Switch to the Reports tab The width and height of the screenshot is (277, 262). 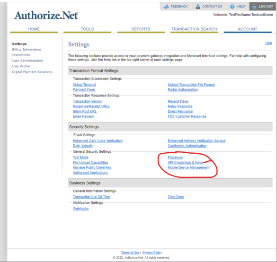141,29
